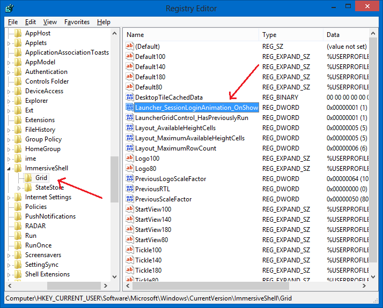
Task: Click the string icon beside Default140
Action: 129,66
